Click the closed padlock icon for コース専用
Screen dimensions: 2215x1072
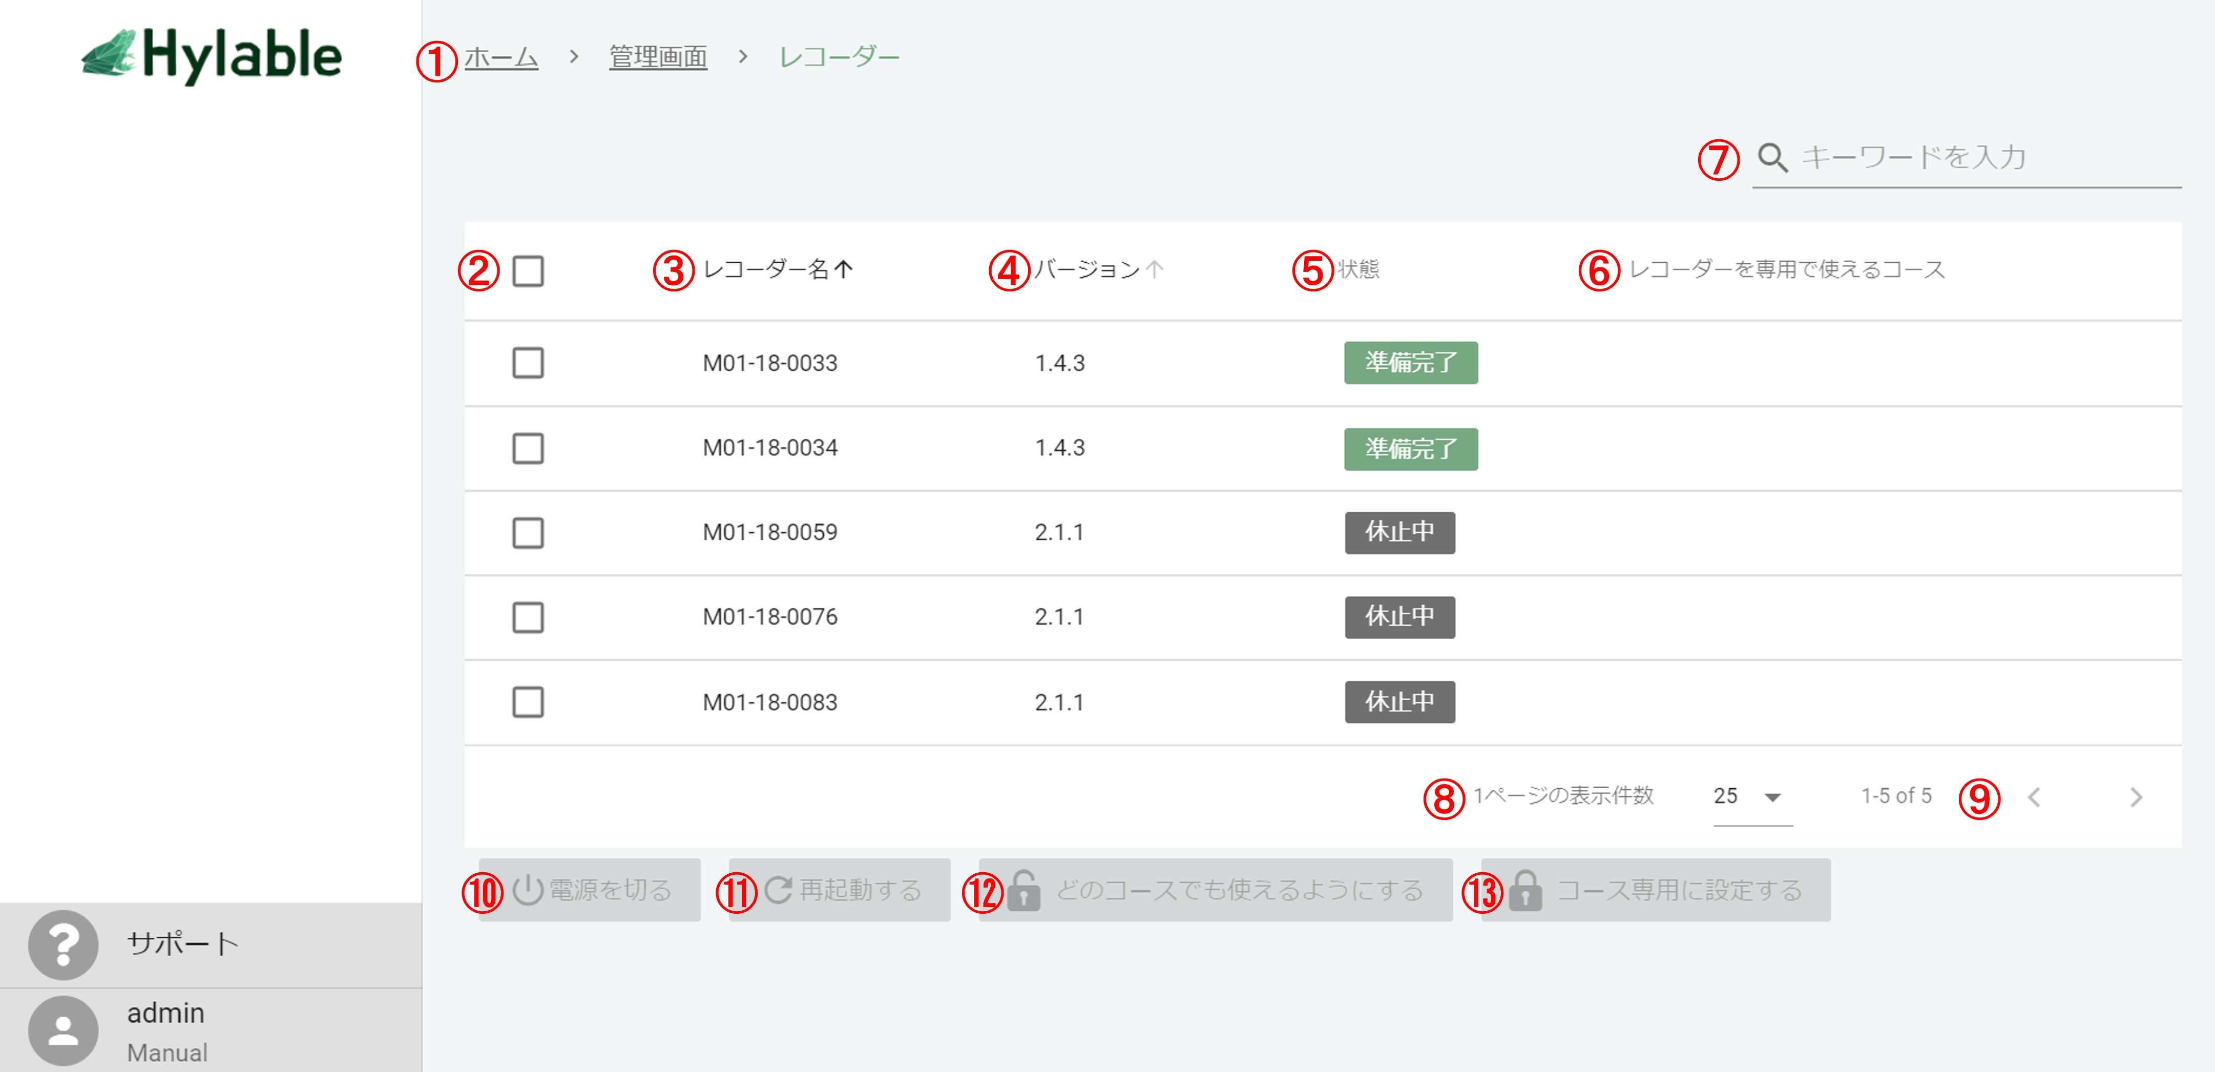coord(1524,890)
